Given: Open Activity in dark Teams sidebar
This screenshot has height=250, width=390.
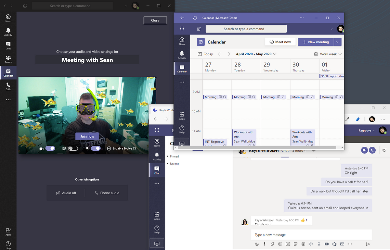Looking at the screenshot, I should pyautogui.click(x=8, y=32).
